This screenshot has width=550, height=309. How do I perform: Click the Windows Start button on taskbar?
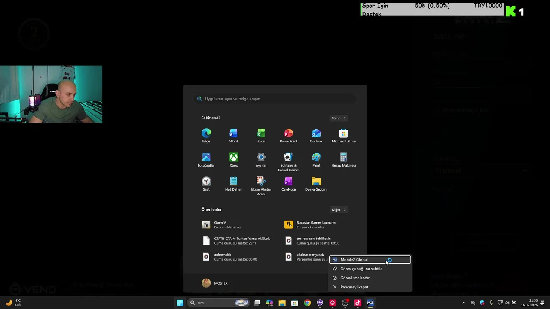point(180,303)
